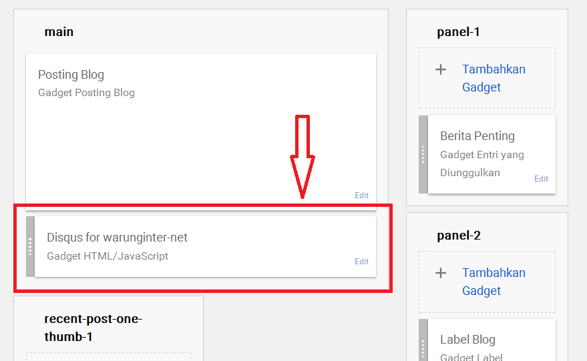Open Edit for the Disqus gadget
587x361 pixels.
[x=361, y=262]
